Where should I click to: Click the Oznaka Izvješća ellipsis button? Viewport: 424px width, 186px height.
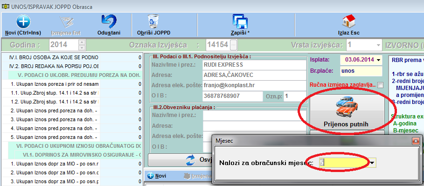[234, 45]
